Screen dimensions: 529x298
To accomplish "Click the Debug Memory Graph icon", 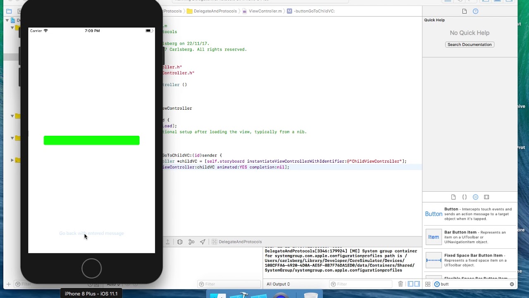I will (191, 242).
